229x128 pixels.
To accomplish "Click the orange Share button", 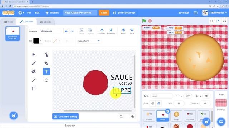I will tap(104, 13).
